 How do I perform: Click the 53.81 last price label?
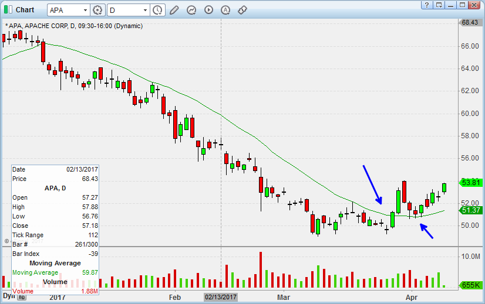coord(471,183)
